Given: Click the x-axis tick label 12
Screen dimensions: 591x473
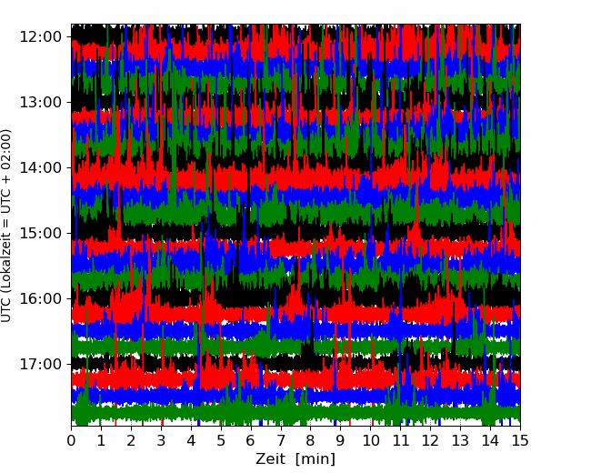Looking at the screenshot, I should click(430, 440).
